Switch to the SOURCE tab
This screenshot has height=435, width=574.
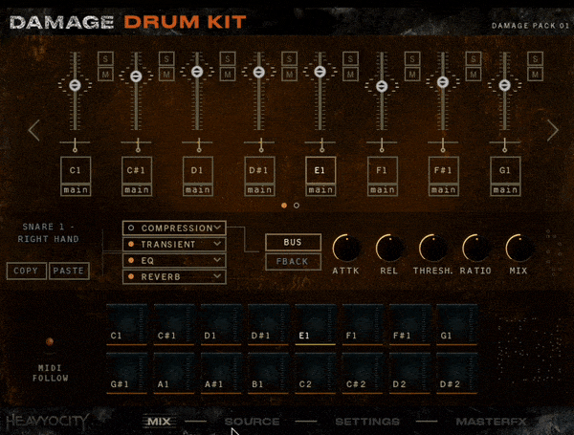pyautogui.click(x=252, y=422)
